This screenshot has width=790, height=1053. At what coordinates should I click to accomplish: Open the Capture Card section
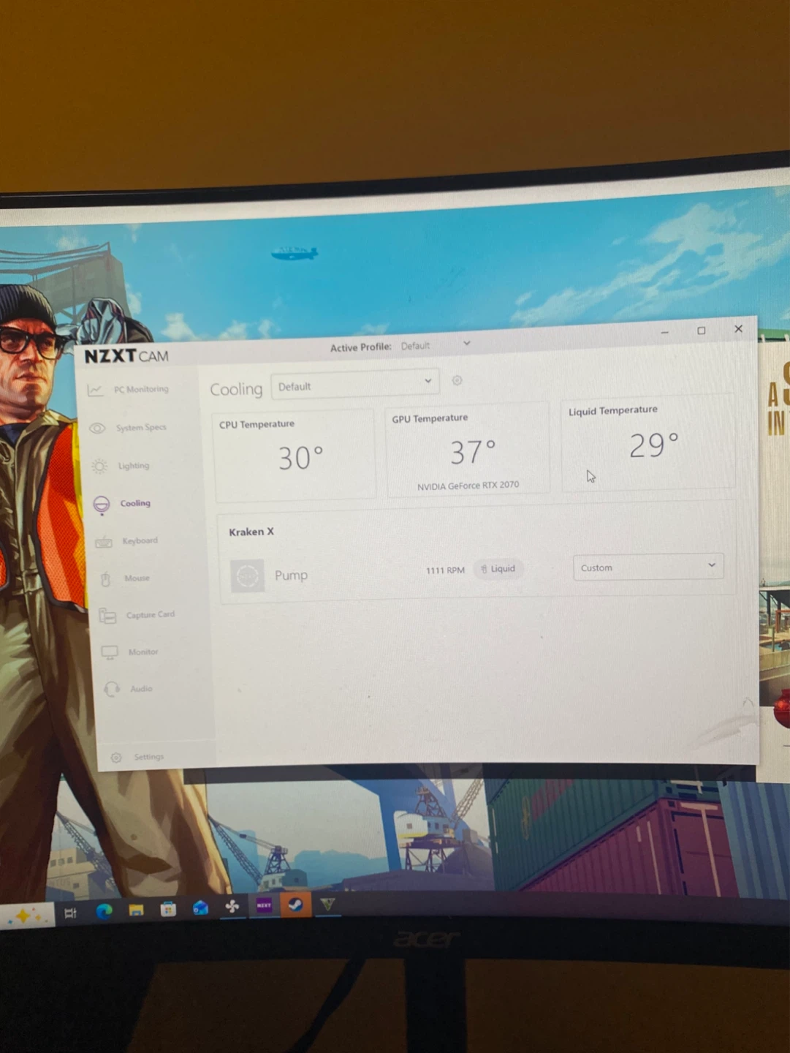click(x=151, y=614)
